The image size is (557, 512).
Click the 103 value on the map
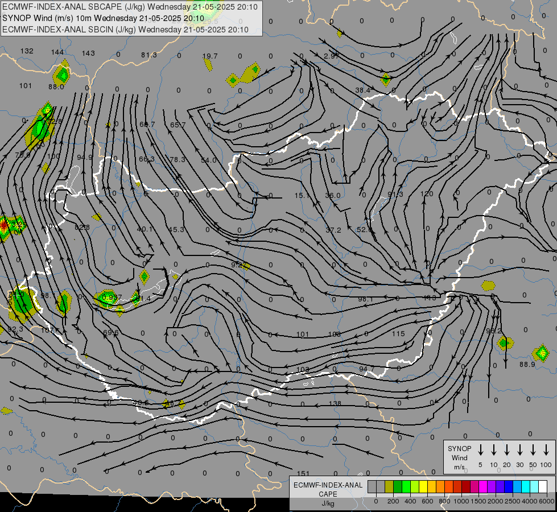tap(303, 369)
